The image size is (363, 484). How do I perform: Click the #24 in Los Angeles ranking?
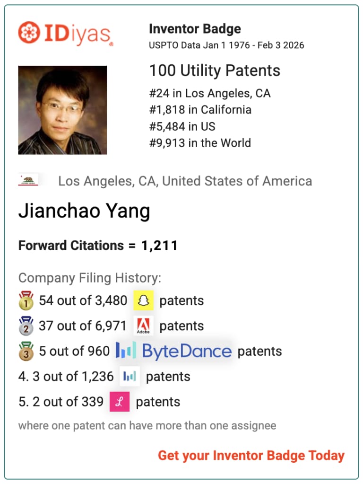pyautogui.click(x=210, y=93)
